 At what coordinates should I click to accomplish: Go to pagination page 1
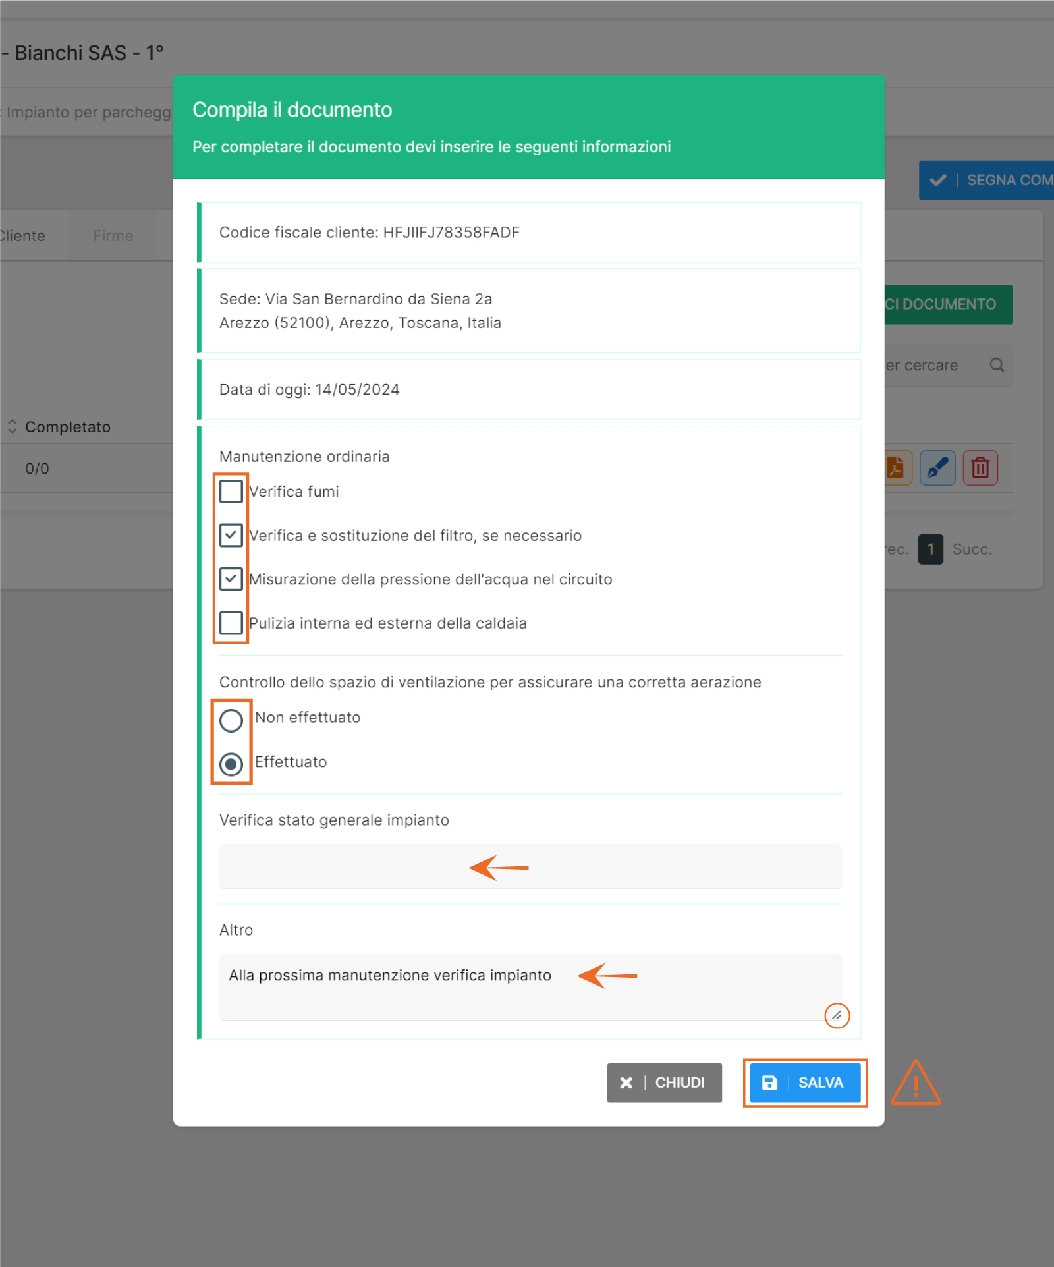click(930, 549)
